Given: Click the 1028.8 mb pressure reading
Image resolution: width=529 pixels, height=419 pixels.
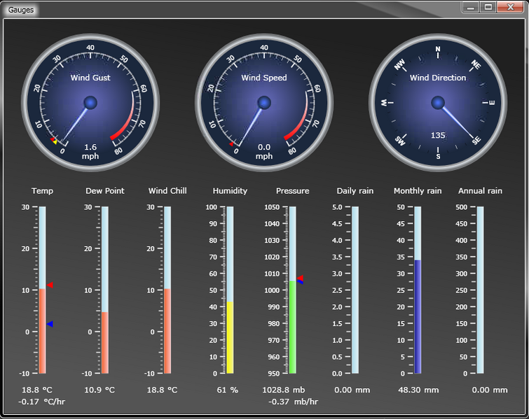Looking at the screenshot, I should 289,390.
